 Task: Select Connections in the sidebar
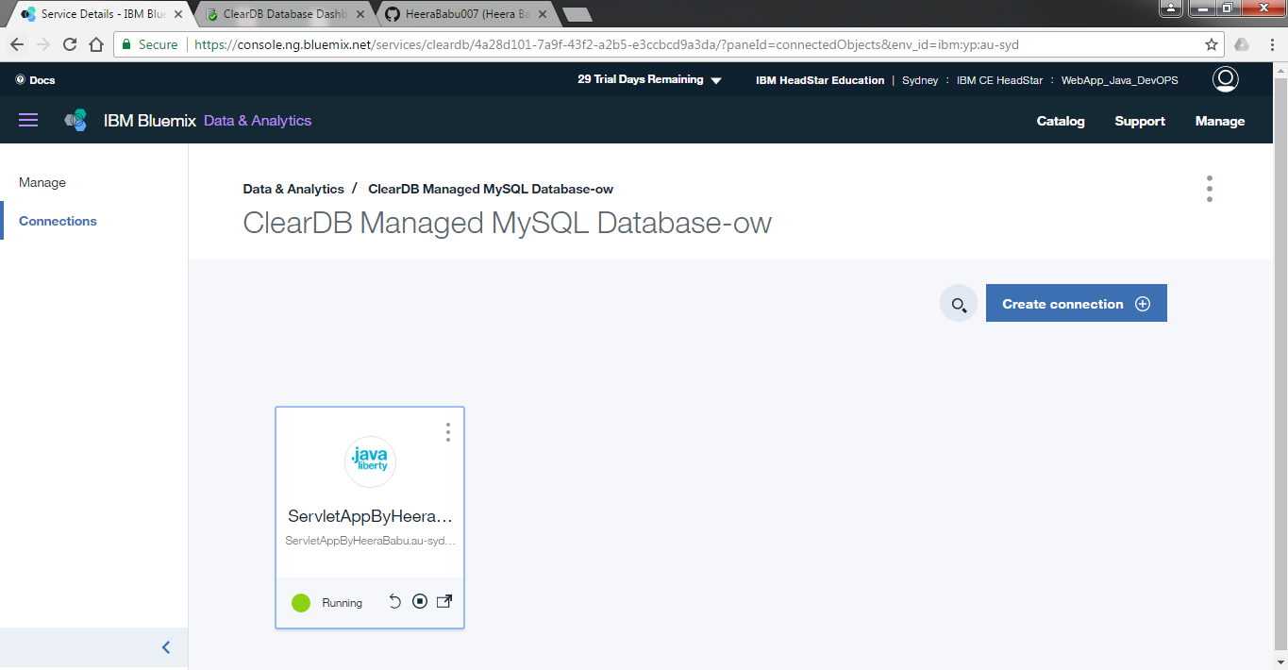(x=58, y=221)
